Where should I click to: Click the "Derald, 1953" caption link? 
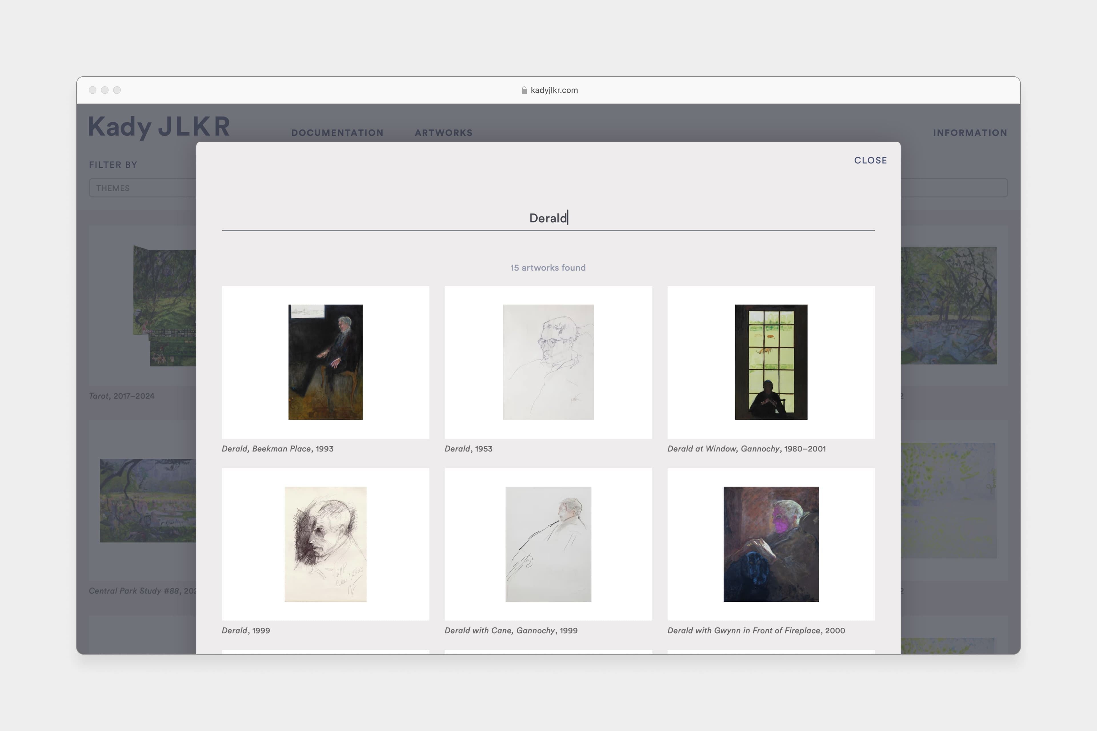[468, 449]
